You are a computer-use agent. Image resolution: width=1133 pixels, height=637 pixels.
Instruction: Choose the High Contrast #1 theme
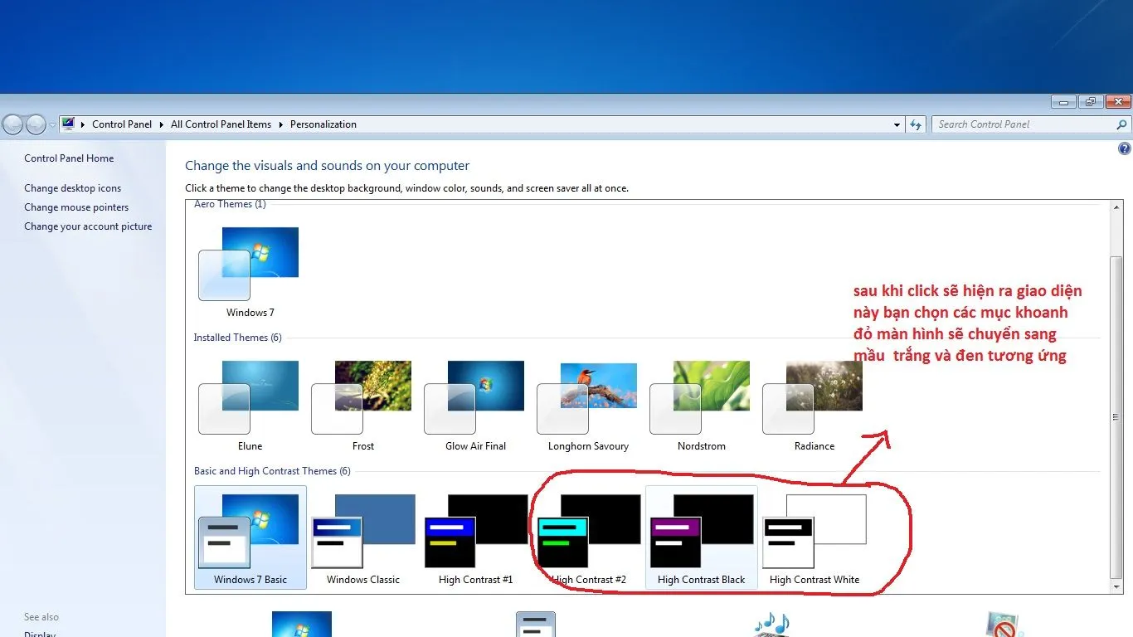[x=475, y=539]
